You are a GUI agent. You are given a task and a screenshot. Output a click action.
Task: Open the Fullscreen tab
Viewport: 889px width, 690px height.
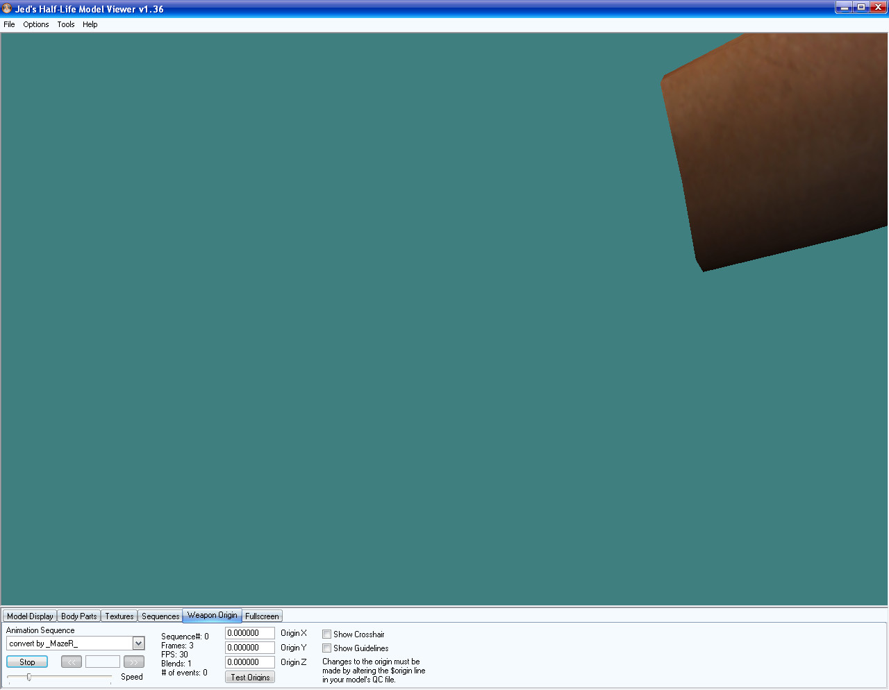[x=262, y=616]
